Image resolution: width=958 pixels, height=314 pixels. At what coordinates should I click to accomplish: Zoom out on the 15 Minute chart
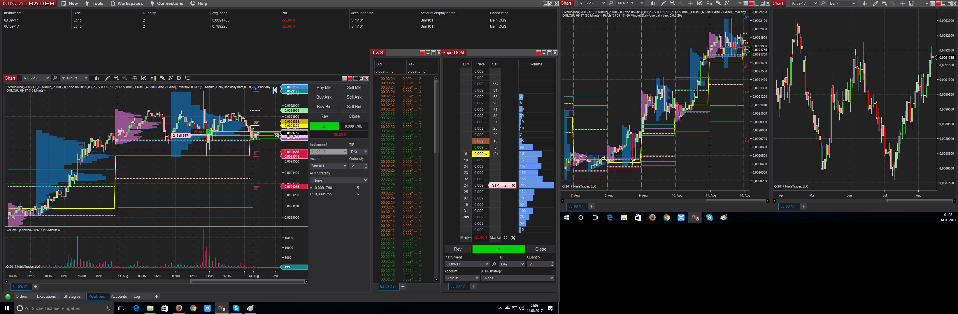point(125,78)
